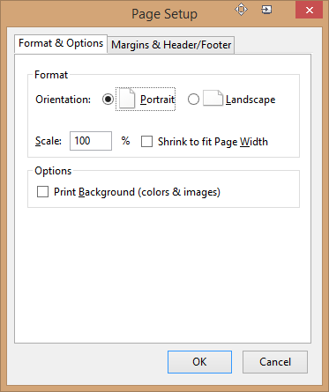Click the Portrait text label

157,100
